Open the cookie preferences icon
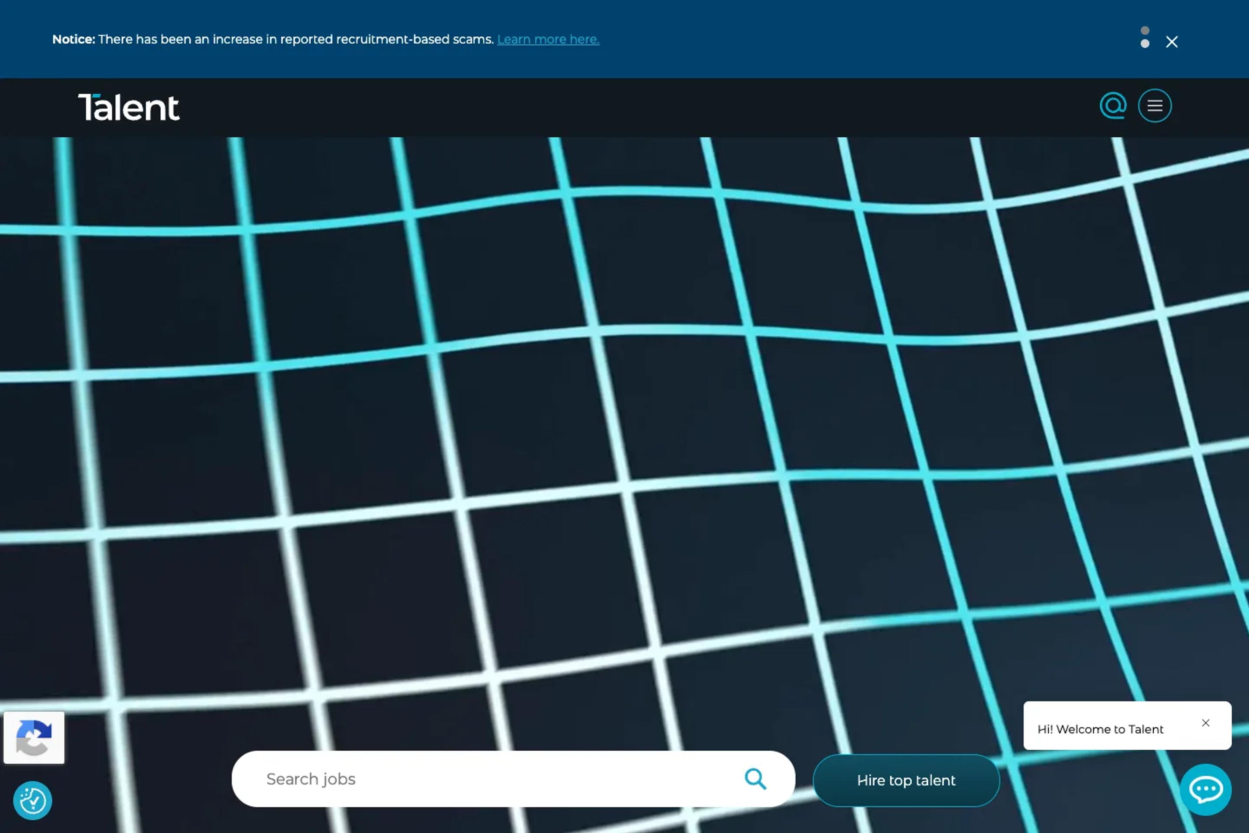The height and width of the screenshot is (833, 1249). 33,800
